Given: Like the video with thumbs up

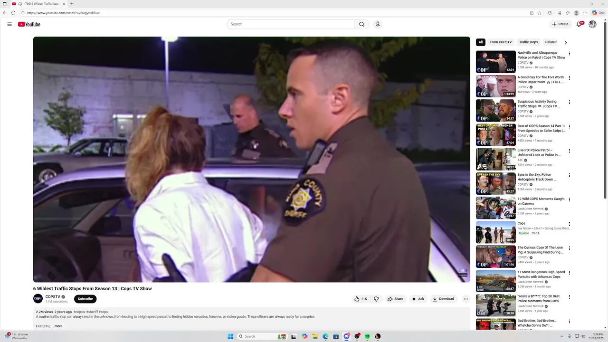Looking at the screenshot, I should click(361, 299).
